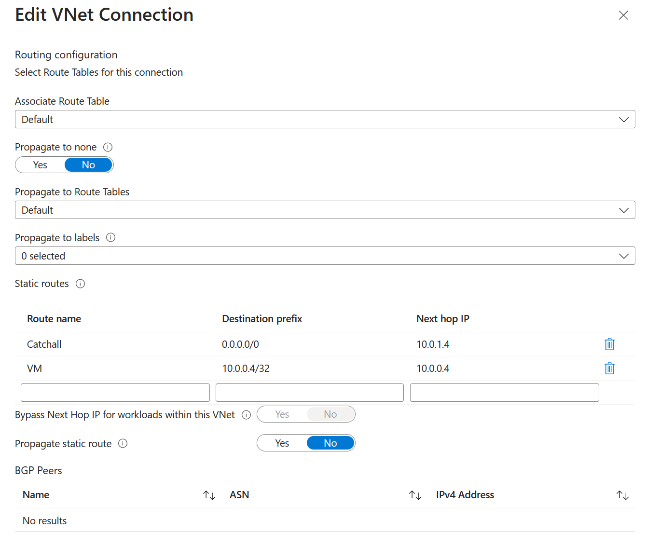
Task: Click the IPv4 Address column header label
Action: pos(465,495)
